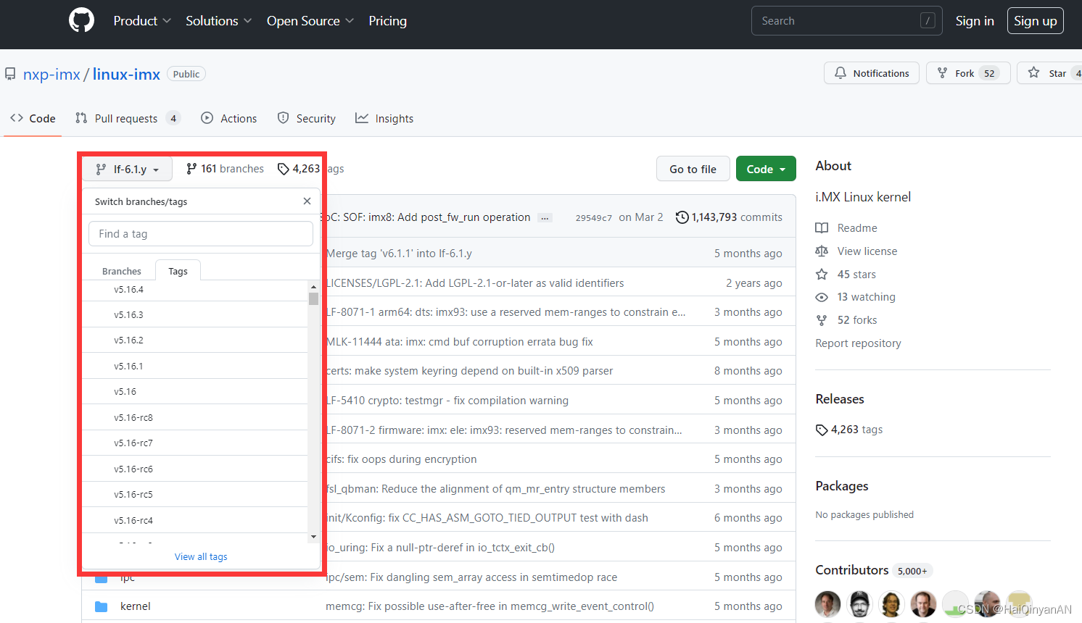This screenshot has width=1082, height=623.
Task: Switch to the Code tab
Action: (x=33, y=118)
